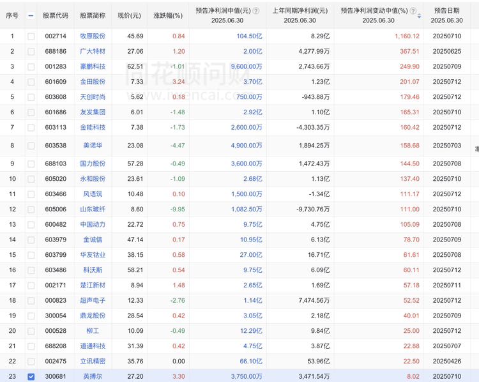This screenshot has height=382, width=479.
Task: Open stock link 国力股份
Action: (x=93, y=164)
